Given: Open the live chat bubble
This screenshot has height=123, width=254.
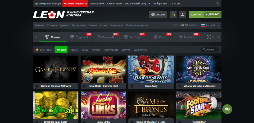Looking at the screenshot, I should (x=227, y=109).
